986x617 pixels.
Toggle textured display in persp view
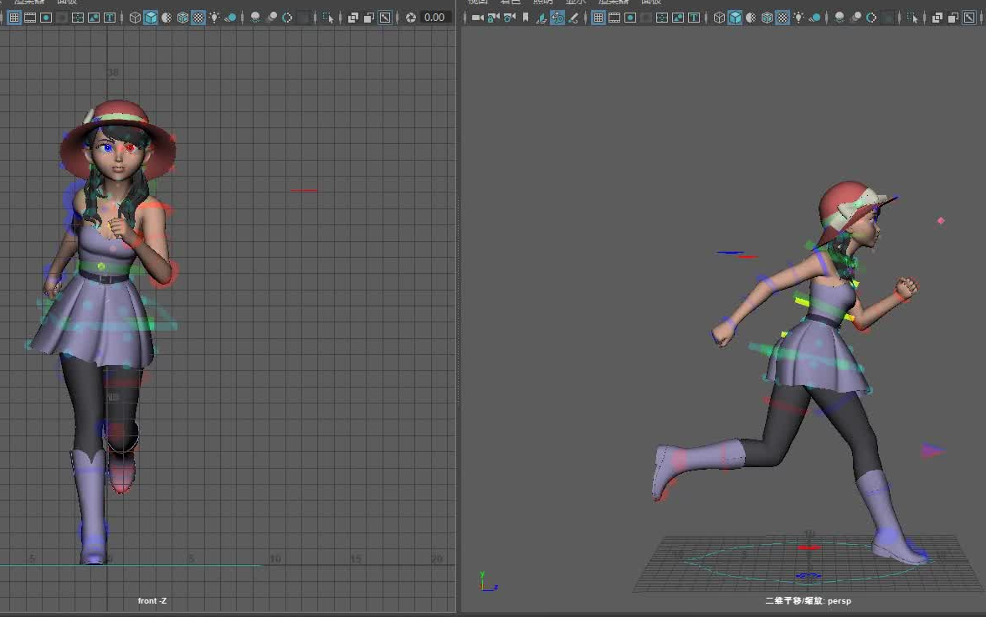(783, 18)
